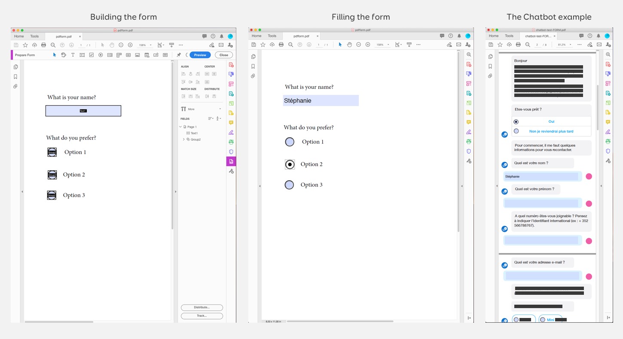
Task: Click the blue Preview button
Action: 200,55
